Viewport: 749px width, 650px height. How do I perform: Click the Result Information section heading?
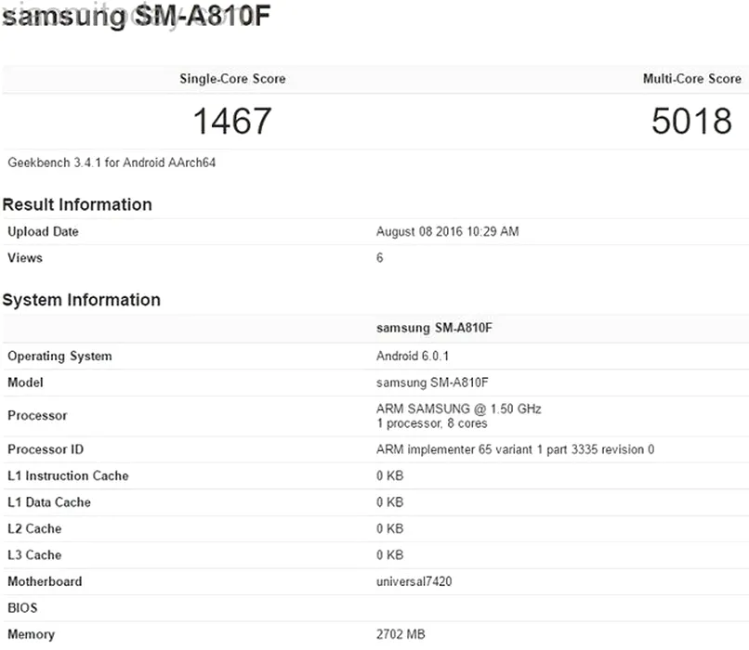[x=77, y=204]
